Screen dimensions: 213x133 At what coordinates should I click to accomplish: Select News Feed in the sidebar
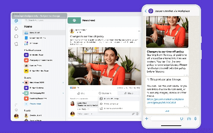pyautogui.click(x=34, y=33)
